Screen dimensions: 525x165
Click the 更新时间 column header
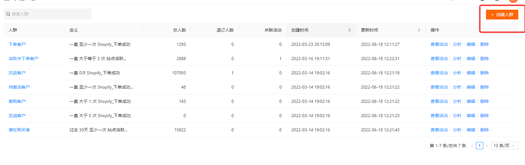pos(391,30)
